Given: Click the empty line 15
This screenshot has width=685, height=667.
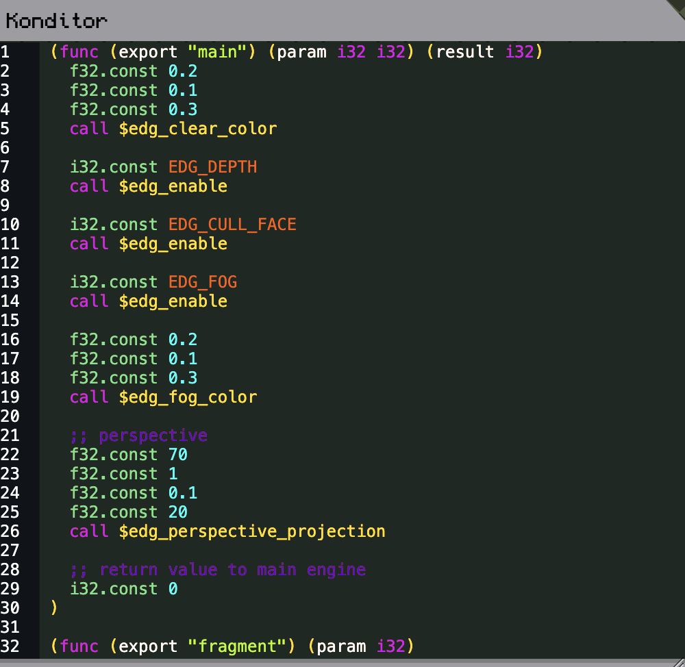Looking at the screenshot, I should [274, 320].
